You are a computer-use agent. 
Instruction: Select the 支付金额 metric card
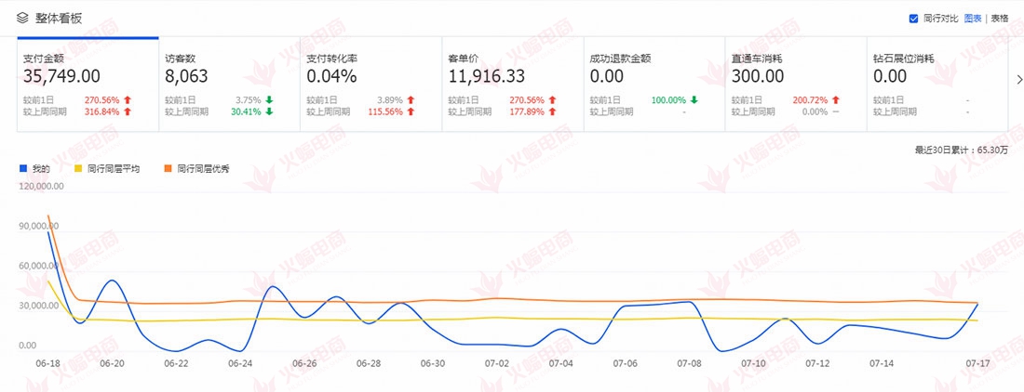88,84
